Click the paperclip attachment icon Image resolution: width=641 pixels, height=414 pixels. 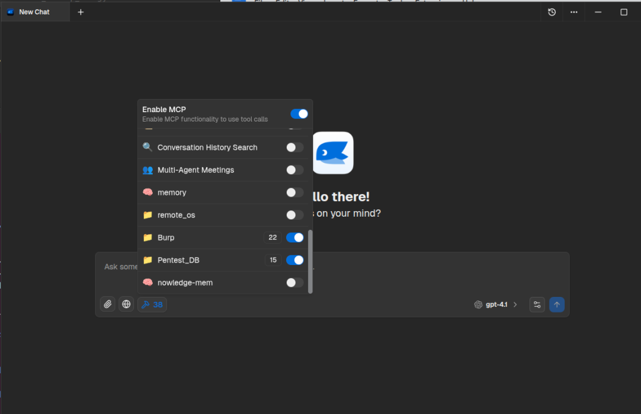[x=108, y=304]
